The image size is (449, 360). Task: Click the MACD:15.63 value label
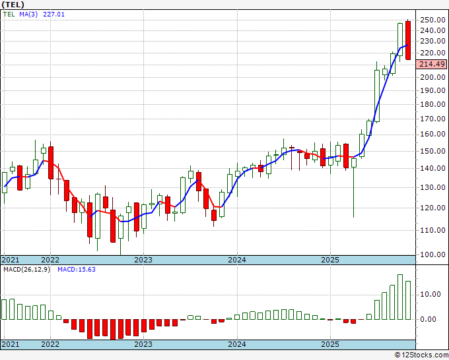[x=77, y=270]
